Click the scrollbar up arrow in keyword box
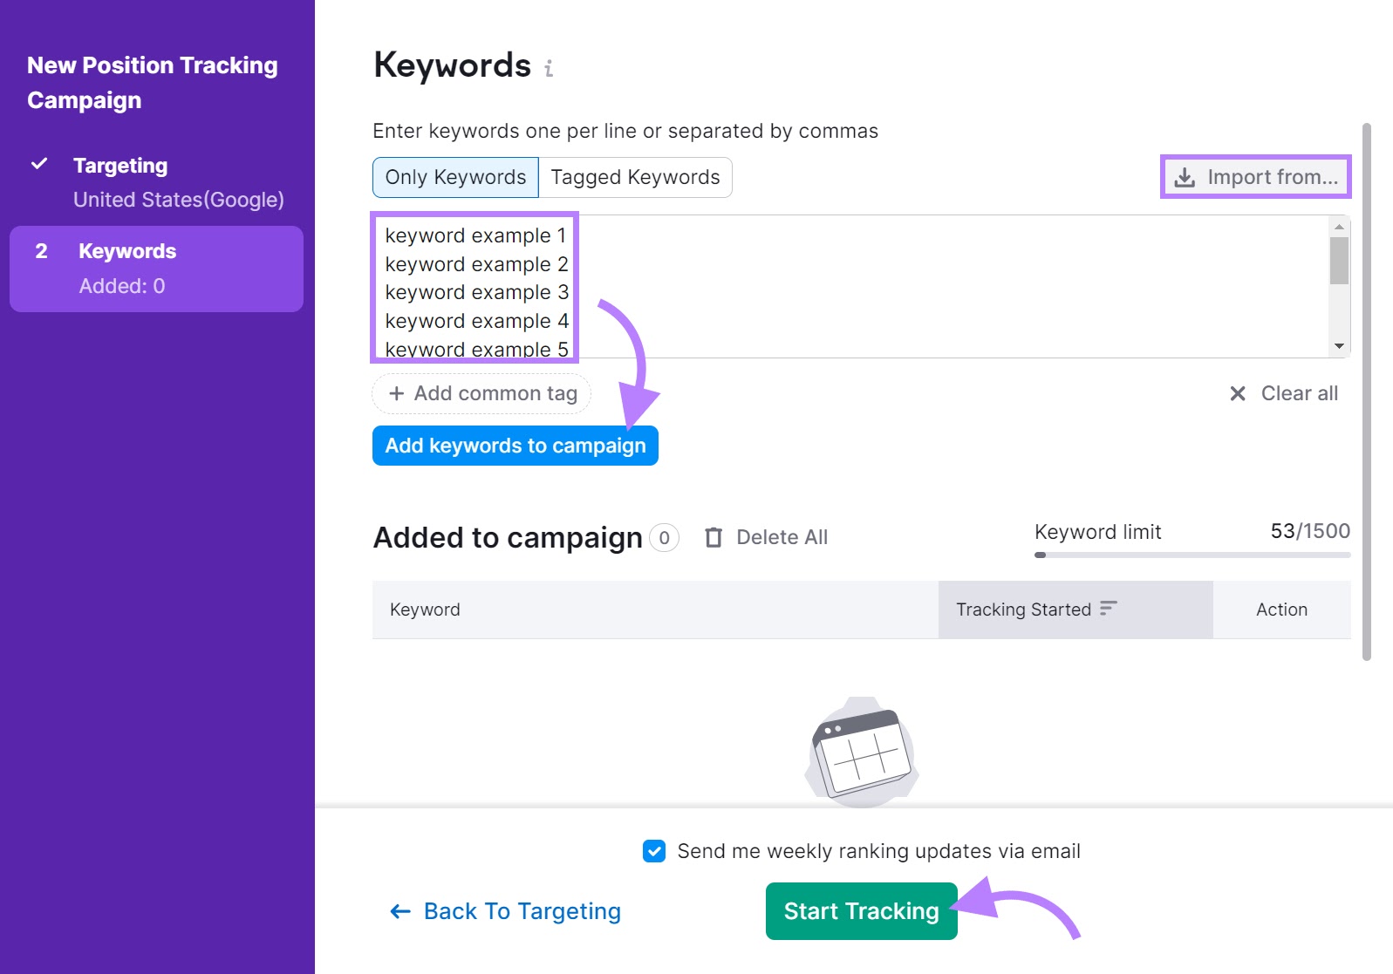The height and width of the screenshot is (974, 1393). click(x=1338, y=228)
